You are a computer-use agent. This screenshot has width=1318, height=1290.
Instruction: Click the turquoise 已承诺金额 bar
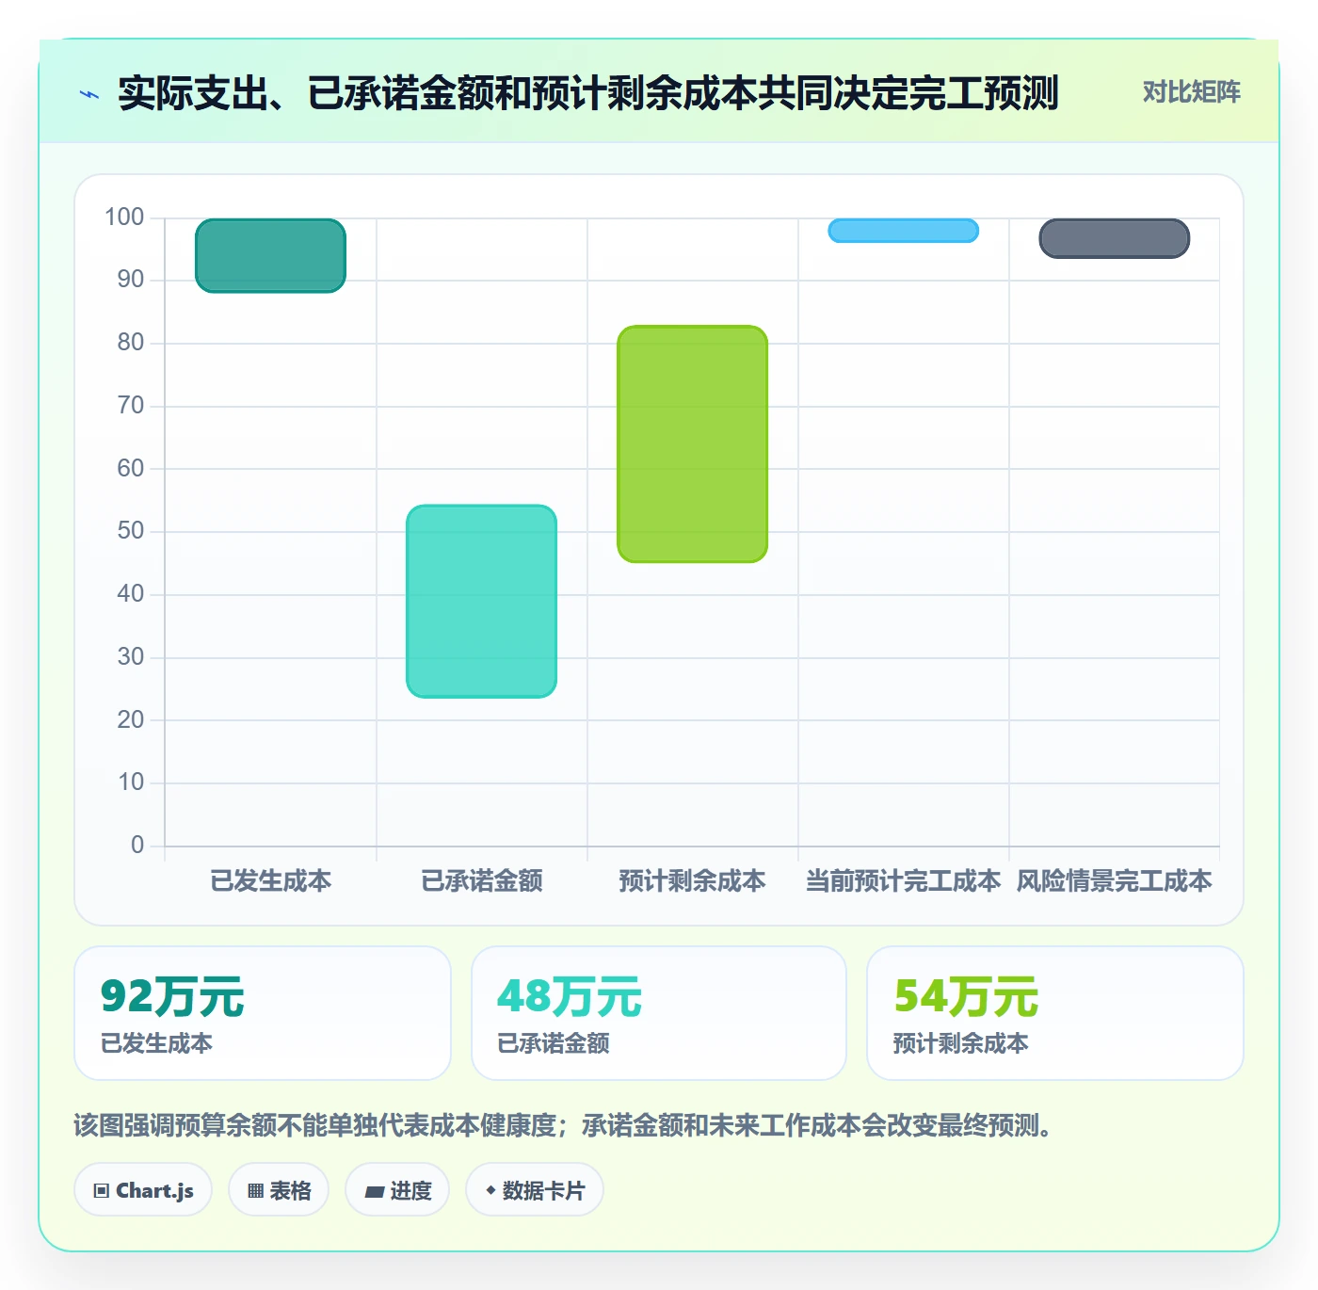(481, 601)
